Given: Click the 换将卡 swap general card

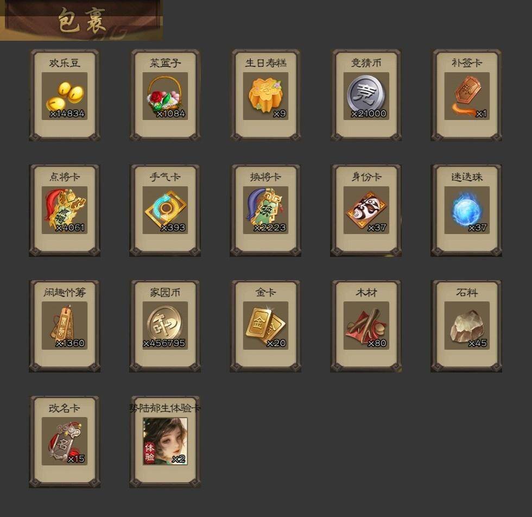Looking at the screenshot, I should coord(265,211).
